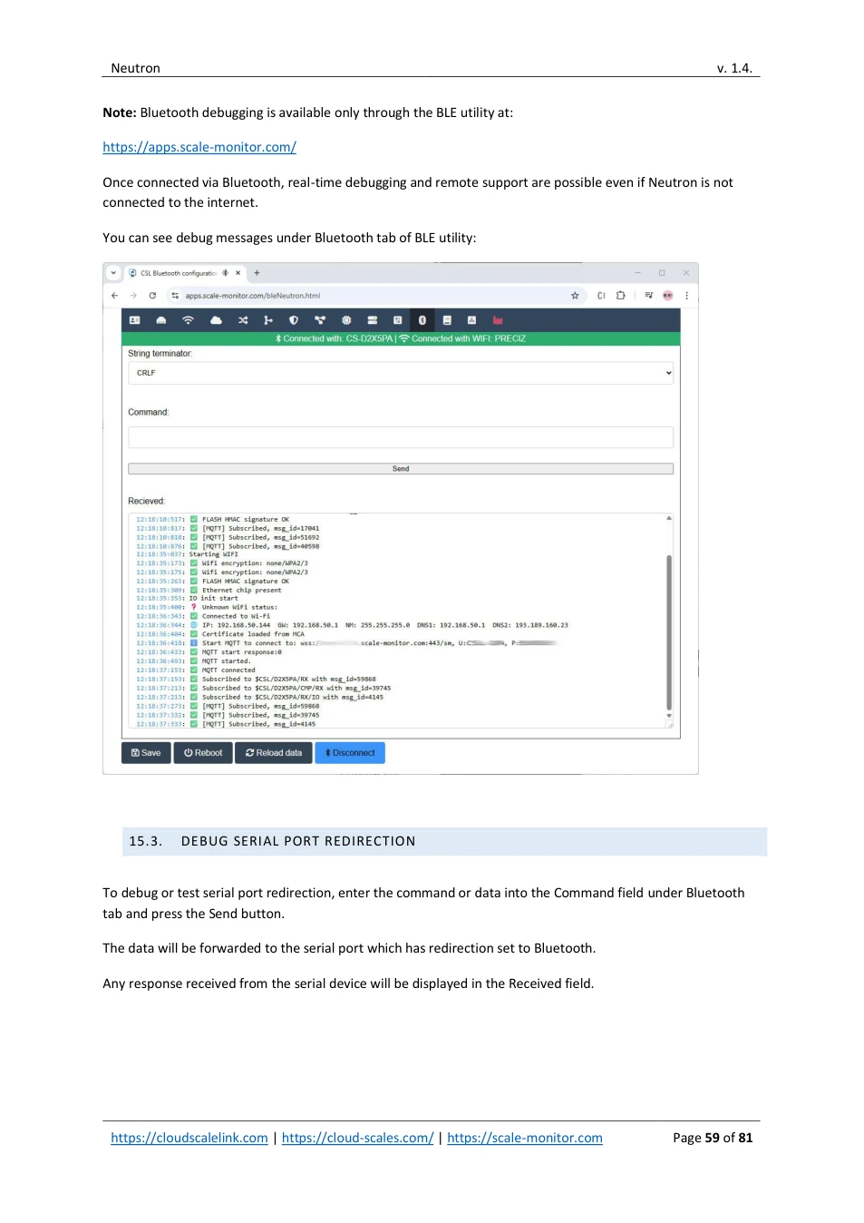This screenshot has width=864, height=1223.
Task: Click log line 'MQTT started.'
Action: click(226, 661)
